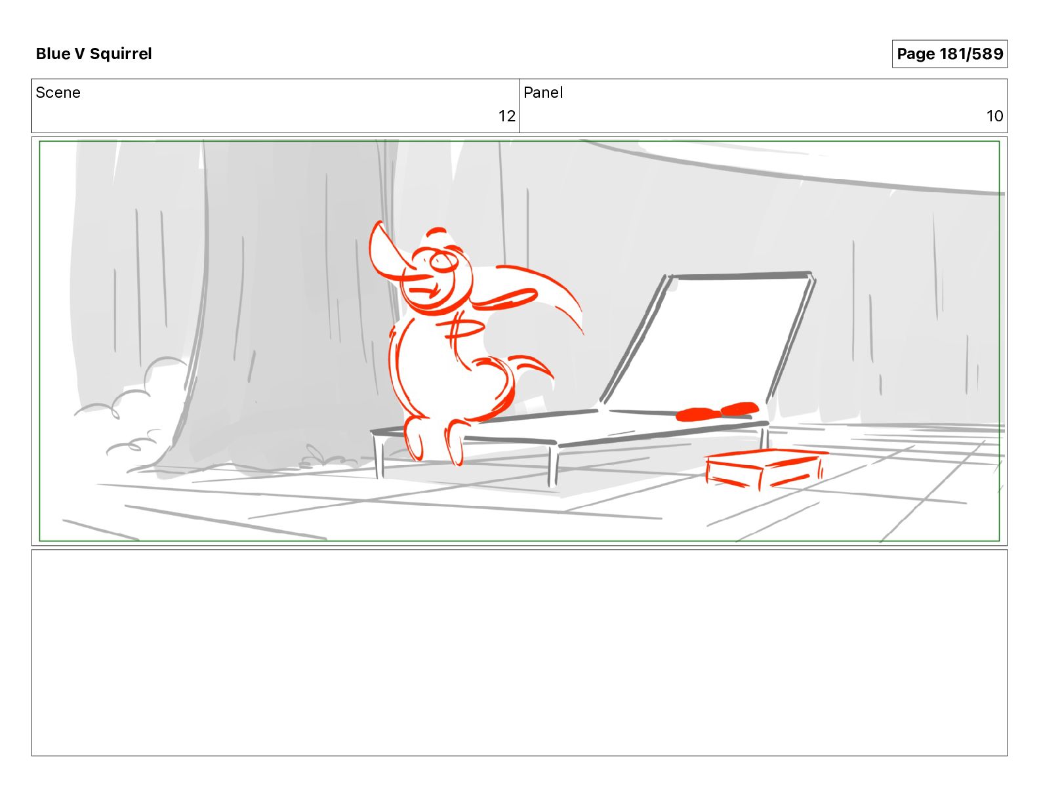Click the 'Blue V Squirrel' title text
The image size is (1039, 803).
94,54
